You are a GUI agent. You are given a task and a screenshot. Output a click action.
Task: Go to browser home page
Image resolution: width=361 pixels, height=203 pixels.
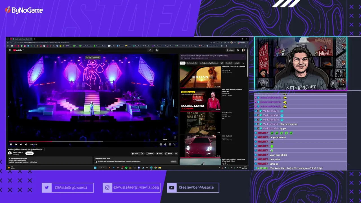(15, 43)
